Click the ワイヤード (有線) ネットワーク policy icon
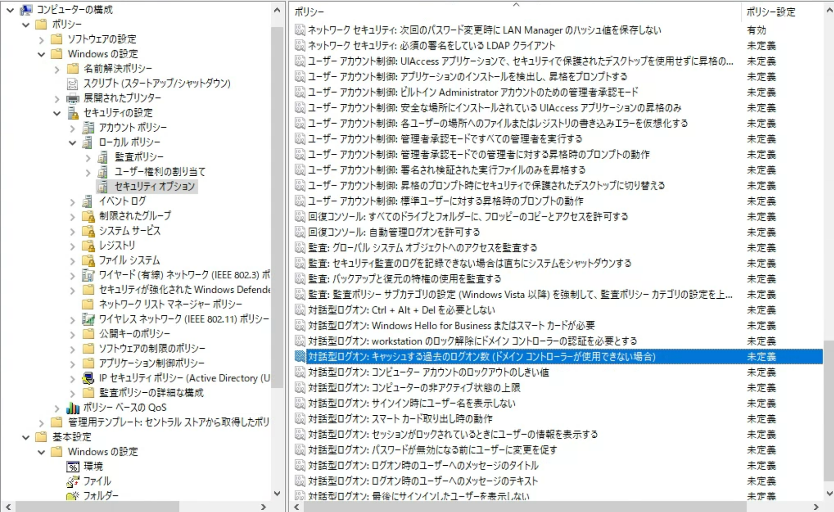This screenshot has width=834, height=512. (x=88, y=275)
